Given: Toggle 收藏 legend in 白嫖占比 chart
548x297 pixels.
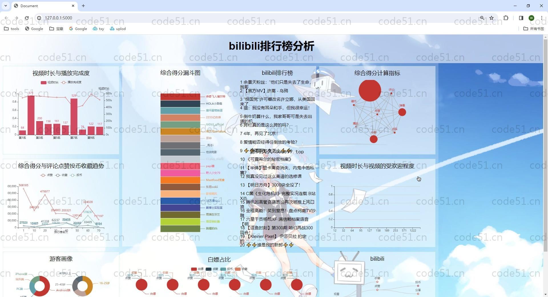Looking at the screenshot, I should pos(241,269).
